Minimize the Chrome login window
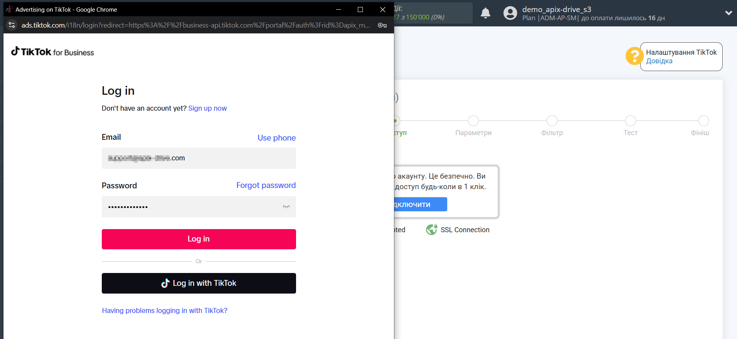The height and width of the screenshot is (339, 737). [x=338, y=9]
